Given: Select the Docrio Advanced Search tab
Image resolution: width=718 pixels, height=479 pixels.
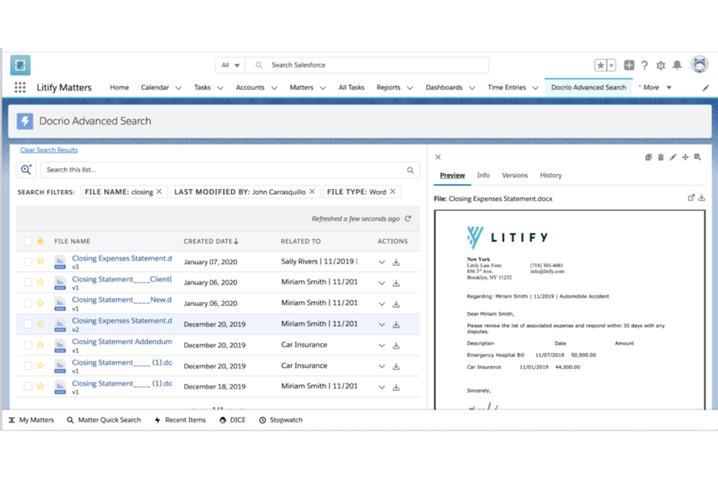Looking at the screenshot, I should tap(588, 87).
